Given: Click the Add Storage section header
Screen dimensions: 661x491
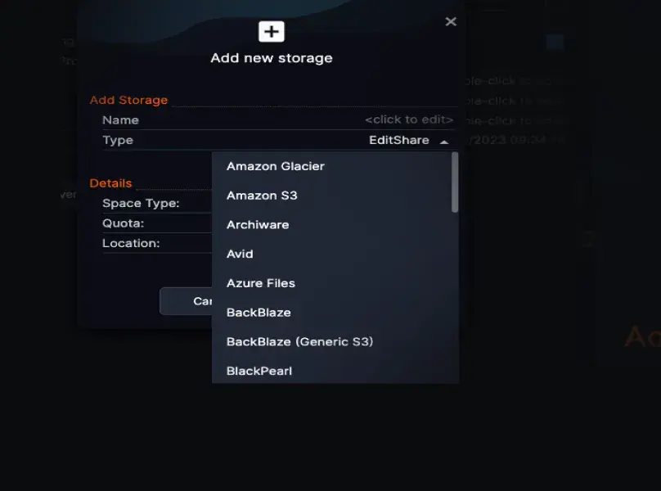Looking at the screenshot, I should (x=128, y=100).
